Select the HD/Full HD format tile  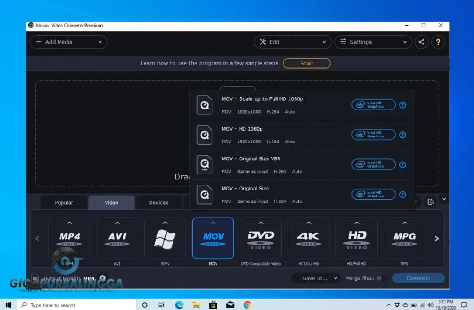point(357,238)
